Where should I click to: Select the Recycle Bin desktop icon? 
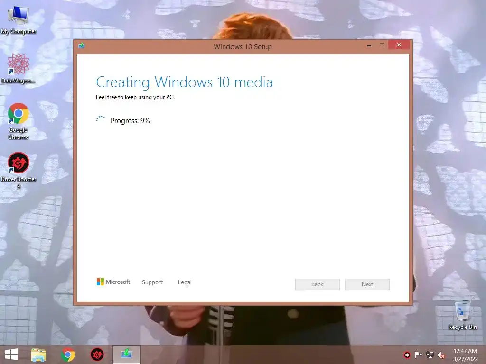(x=462, y=315)
